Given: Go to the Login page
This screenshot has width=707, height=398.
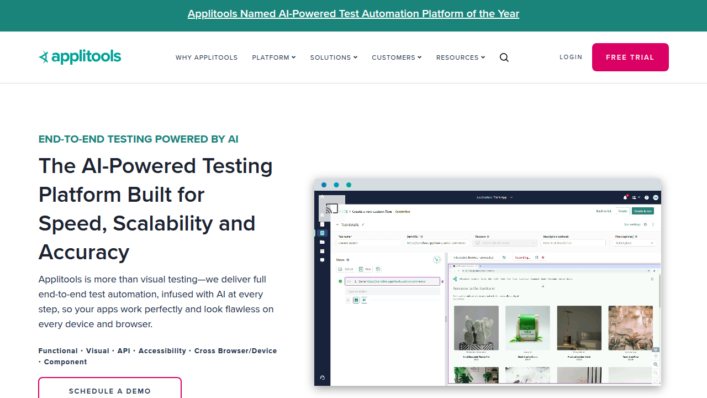Looking at the screenshot, I should point(571,57).
